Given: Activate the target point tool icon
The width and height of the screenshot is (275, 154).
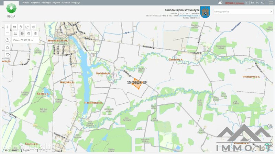Looking at the screenshot, I should [x=33, y=27].
